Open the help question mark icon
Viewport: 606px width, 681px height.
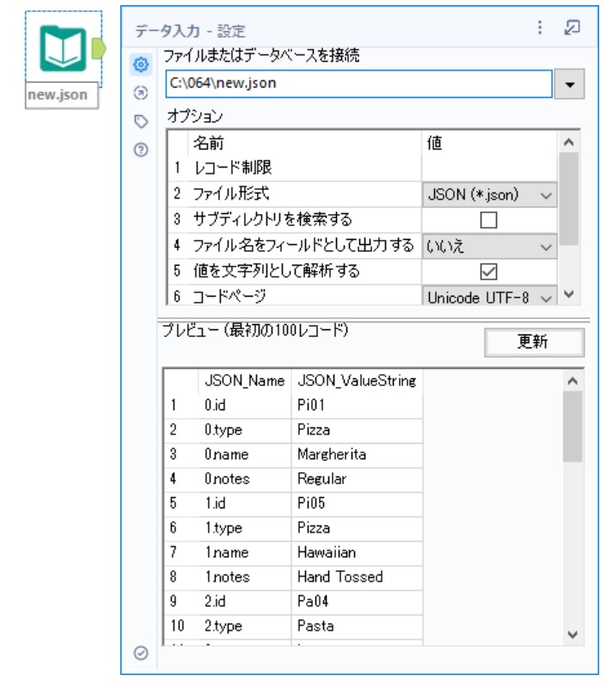coord(143,150)
